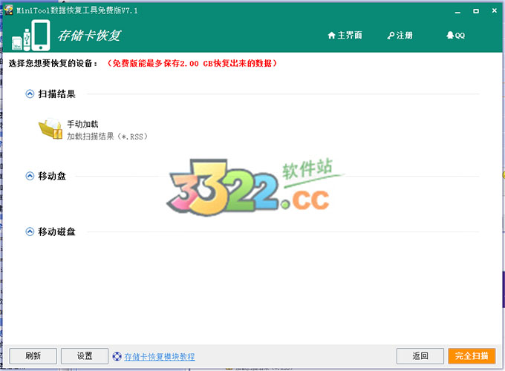Select 手动加载 manual load entry

pyautogui.click(x=82, y=124)
